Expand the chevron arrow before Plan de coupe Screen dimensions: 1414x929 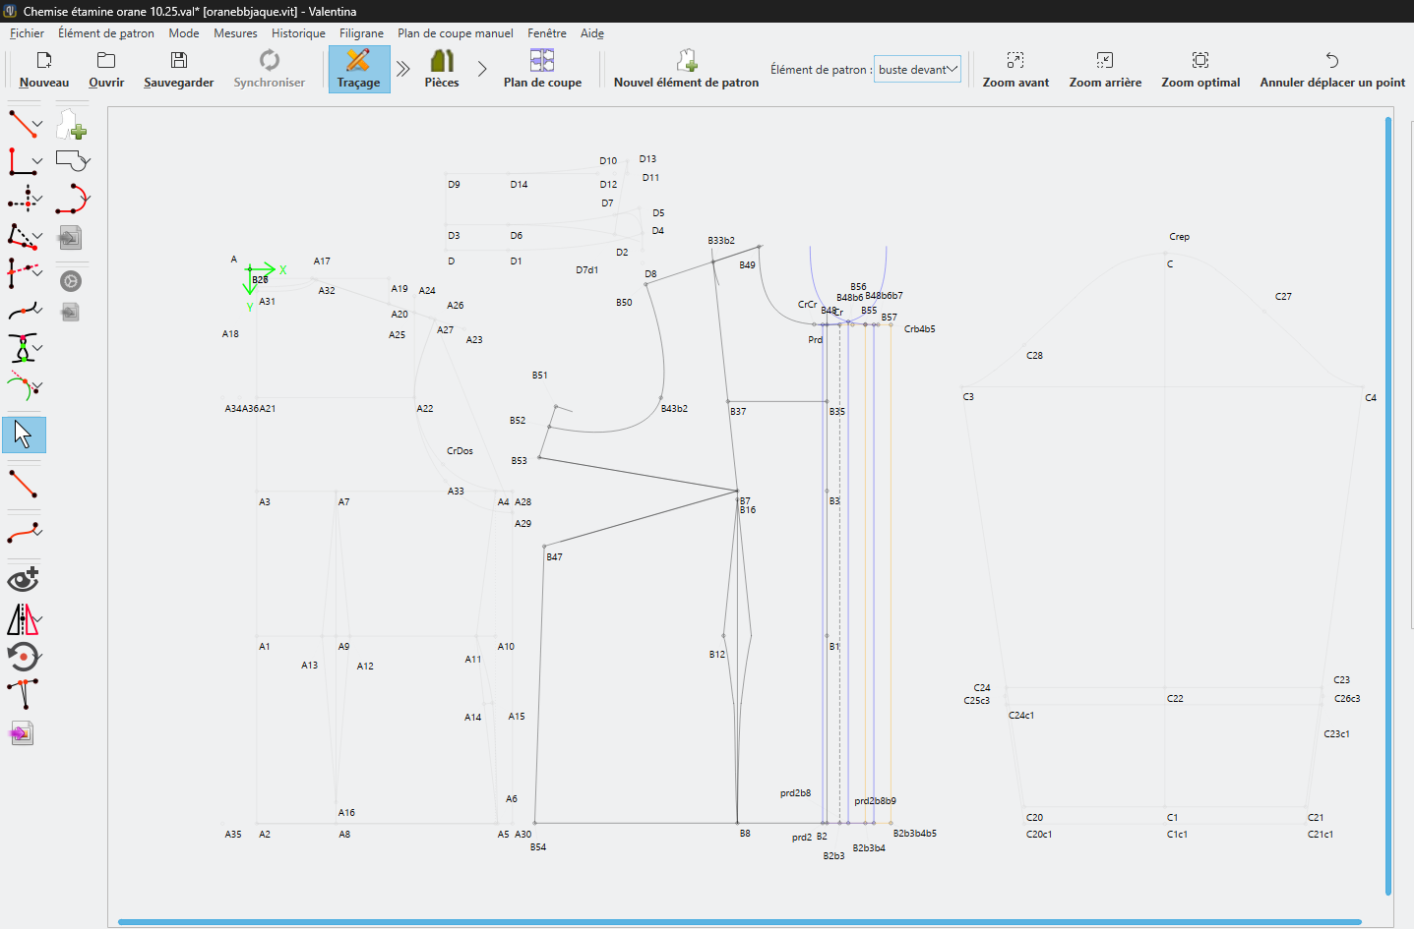coord(482,70)
